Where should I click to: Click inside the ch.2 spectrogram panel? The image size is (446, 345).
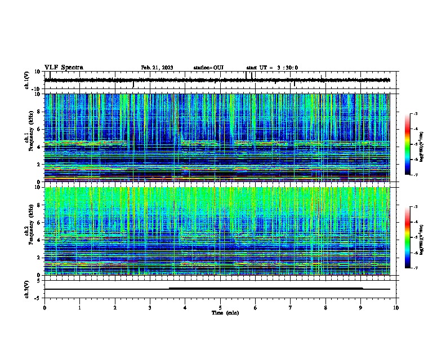click(217, 231)
